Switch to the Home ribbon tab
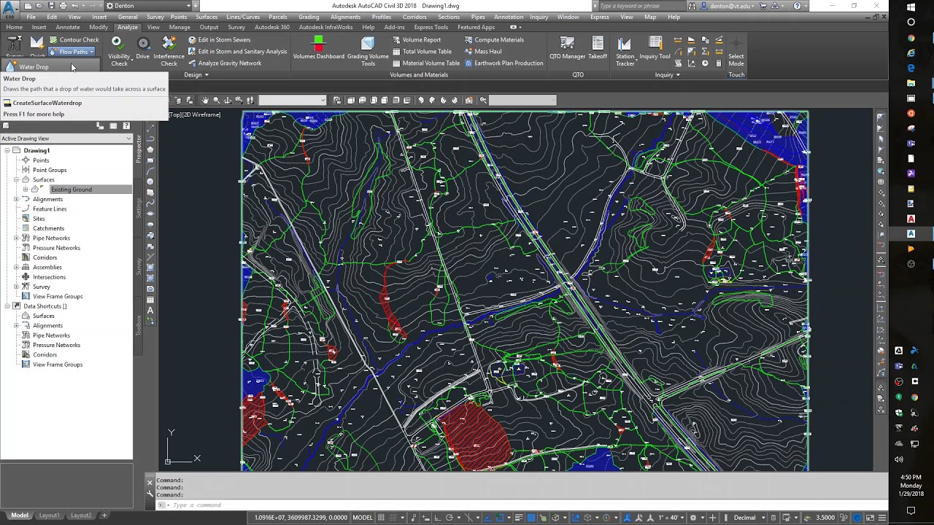This screenshot has height=525, width=934. coord(15,28)
